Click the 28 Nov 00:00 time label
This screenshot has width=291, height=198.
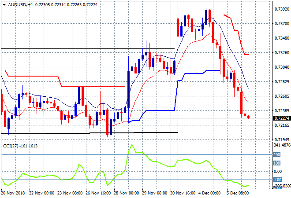(x=127, y=193)
